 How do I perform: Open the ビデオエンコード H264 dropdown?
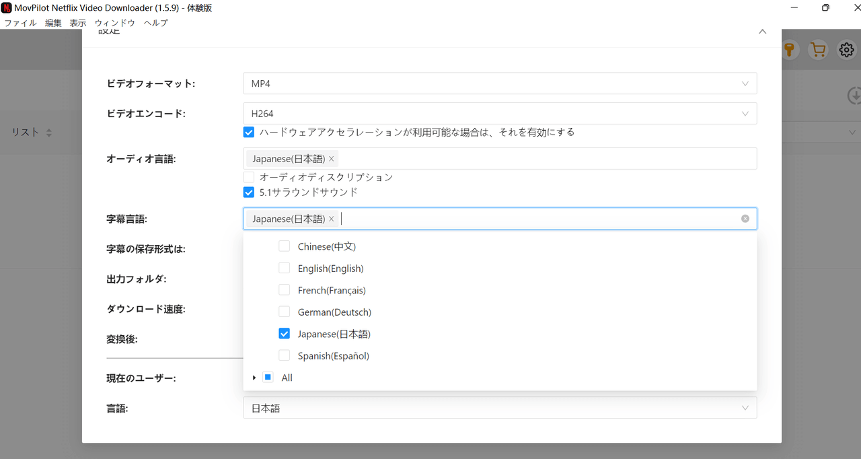click(499, 114)
